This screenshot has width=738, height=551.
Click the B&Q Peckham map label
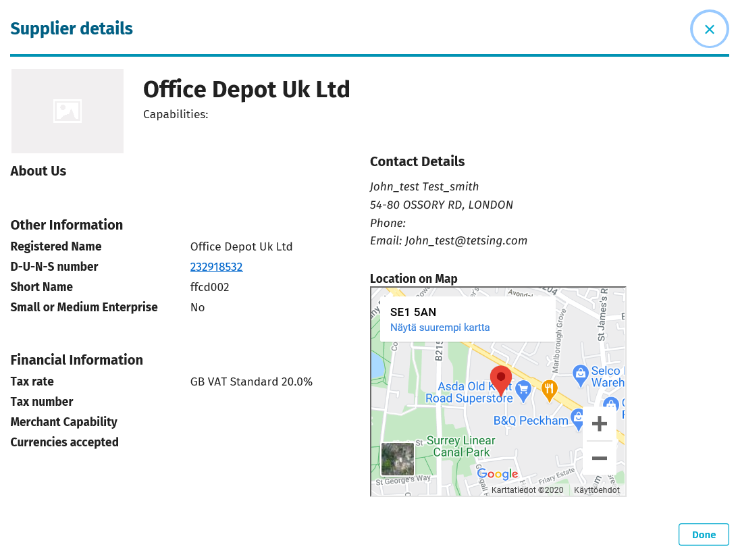coord(531,421)
